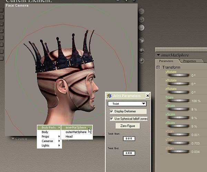Screen dimensions: 207x172
Task: Toggle the Display Deformer checkbox
Action: coord(111,111)
